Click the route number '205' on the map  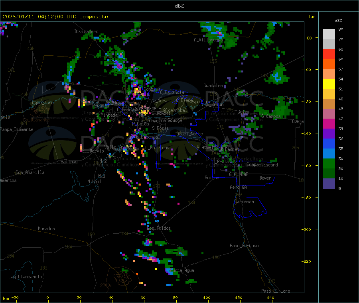(x=295, y=148)
